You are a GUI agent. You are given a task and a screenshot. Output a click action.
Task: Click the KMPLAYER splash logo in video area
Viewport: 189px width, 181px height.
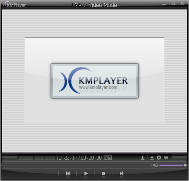coord(94,81)
